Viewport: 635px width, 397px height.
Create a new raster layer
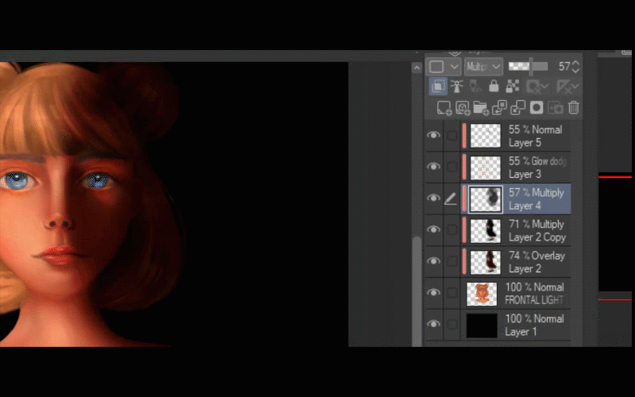[444, 108]
